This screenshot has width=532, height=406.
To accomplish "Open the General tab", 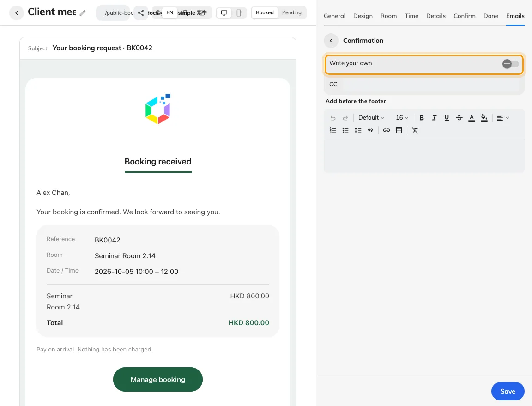I will pos(334,16).
